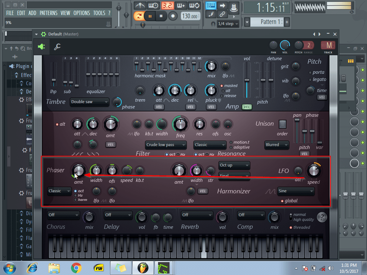The height and width of the screenshot is (275, 367).
Task: Pause playback with the pause button
Action: (150, 16)
